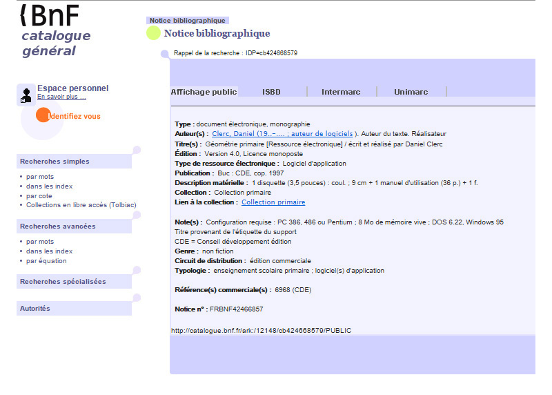Viewport: 552px width, 395px height.
Task: Click the Identifiez vous login button
Action: 68,115
